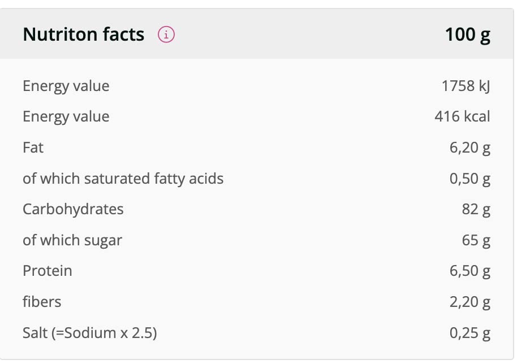
Task: Click the fibers row label
Action: tap(42, 302)
